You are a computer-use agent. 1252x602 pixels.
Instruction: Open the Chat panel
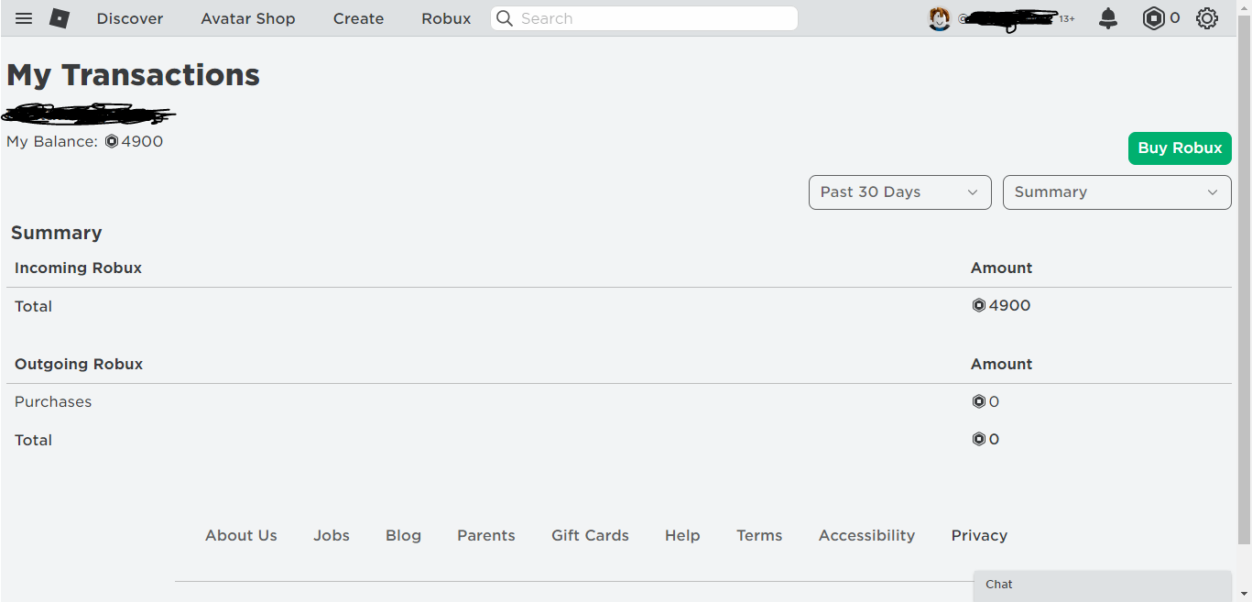point(1103,586)
